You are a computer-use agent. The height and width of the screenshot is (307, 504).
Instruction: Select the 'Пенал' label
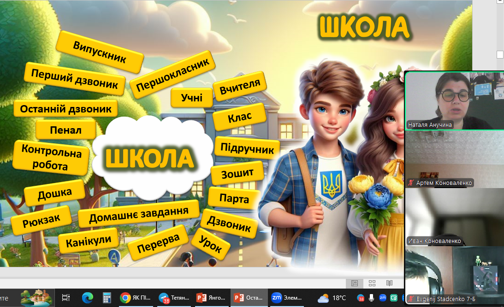(66, 130)
